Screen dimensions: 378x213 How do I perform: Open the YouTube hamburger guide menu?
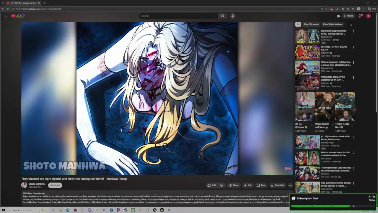point(6,16)
